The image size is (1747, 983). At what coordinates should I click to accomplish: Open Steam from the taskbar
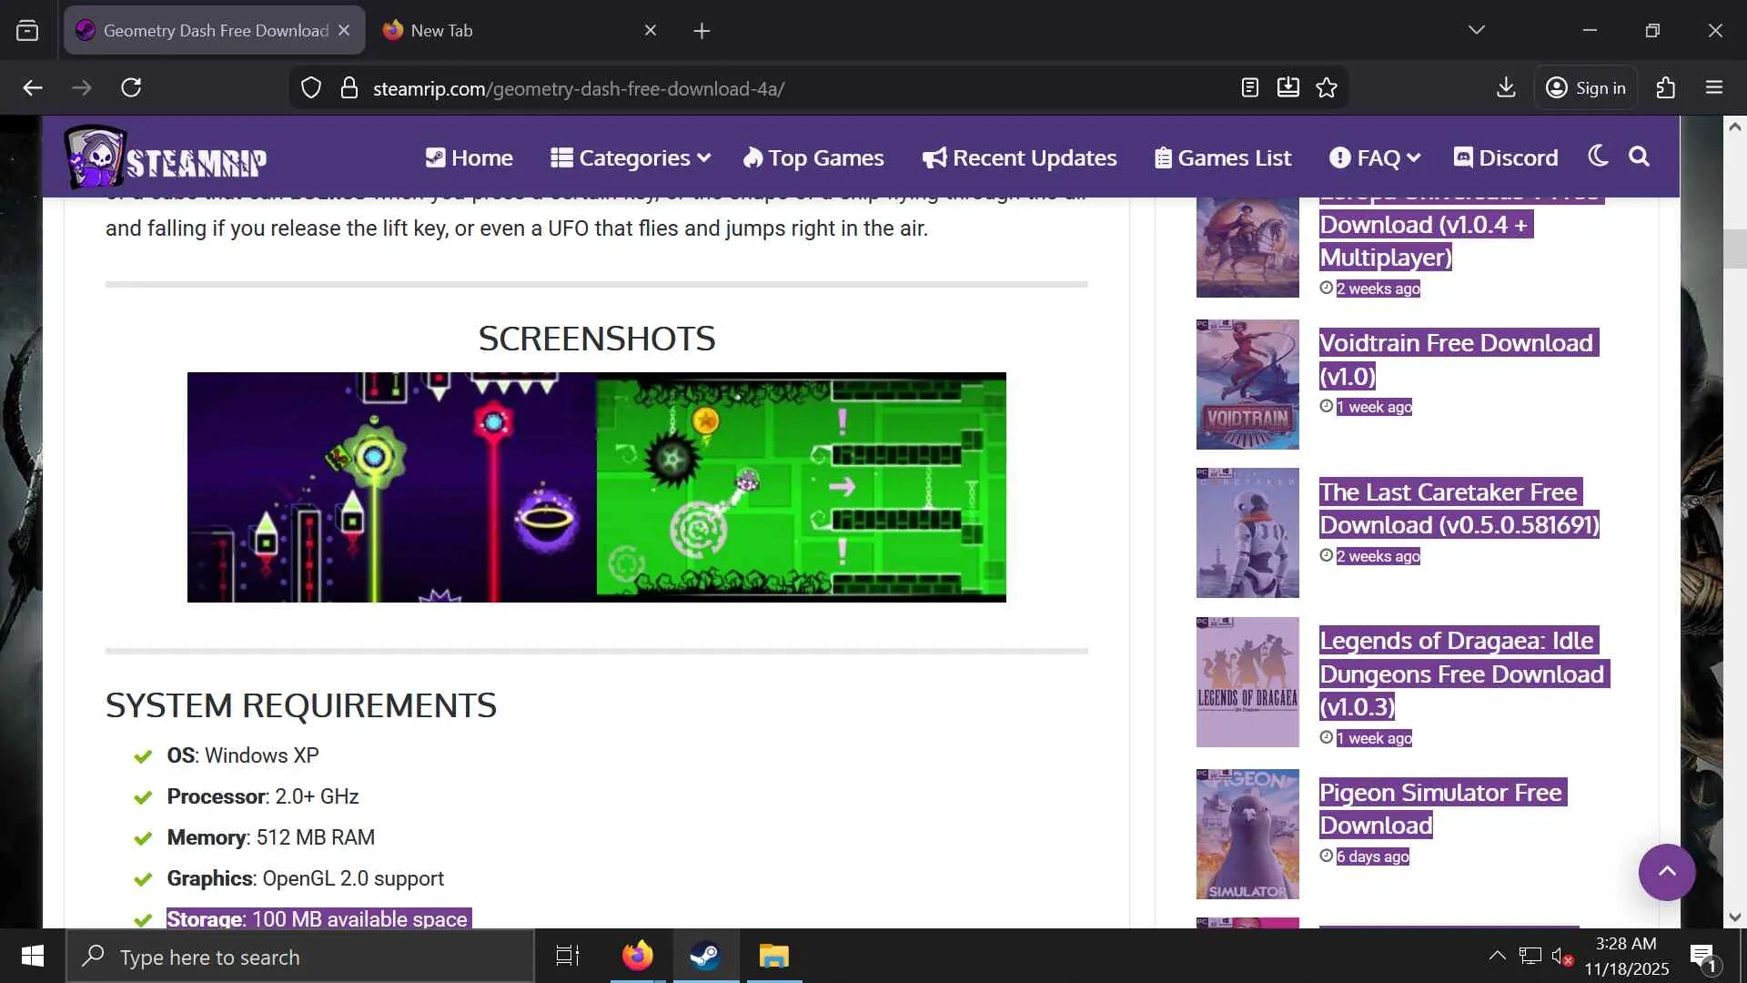click(x=705, y=956)
